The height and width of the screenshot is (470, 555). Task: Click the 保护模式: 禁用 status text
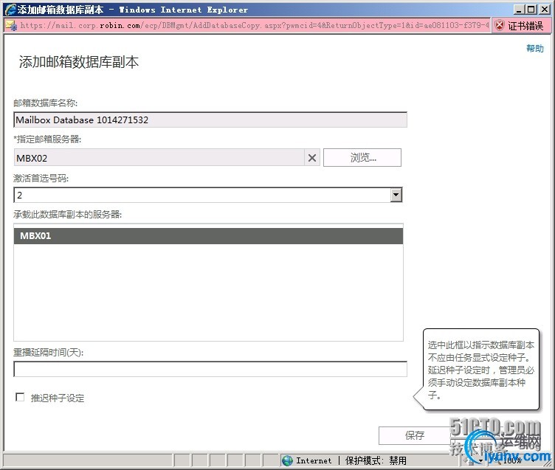[376, 460]
